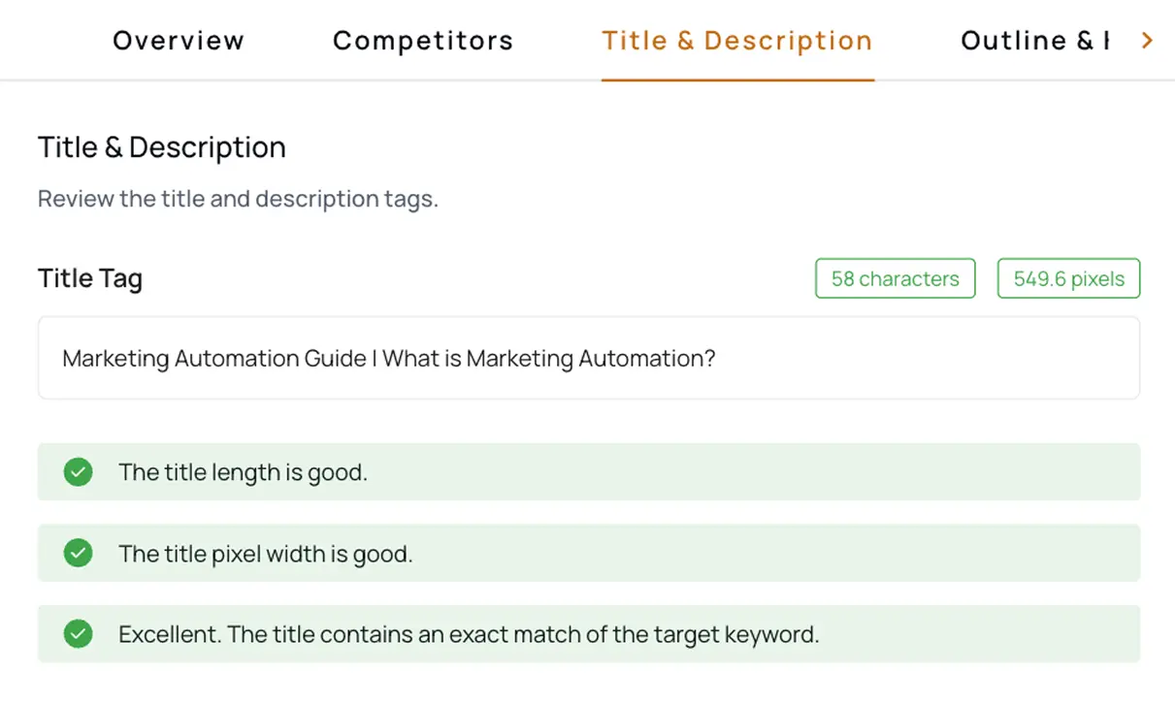This screenshot has height=703, width=1175.
Task: Place cursor after the title's question mark
Action: (717, 359)
